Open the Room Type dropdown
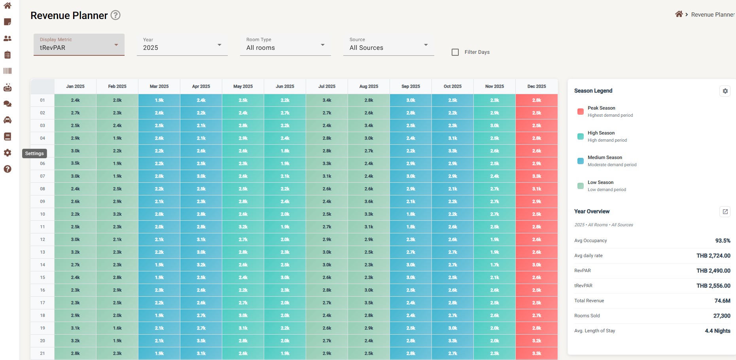 (285, 45)
